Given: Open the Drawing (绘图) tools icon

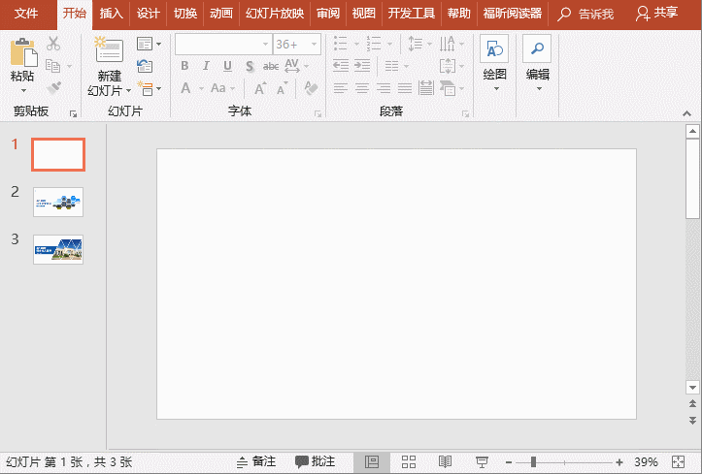Looking at the screenshot, I should click(x=494, y=50).
